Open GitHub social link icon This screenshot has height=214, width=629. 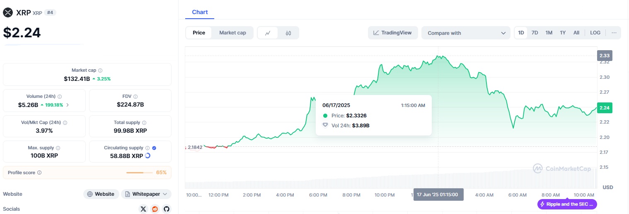pyautogui.click(x=166, y=209)
